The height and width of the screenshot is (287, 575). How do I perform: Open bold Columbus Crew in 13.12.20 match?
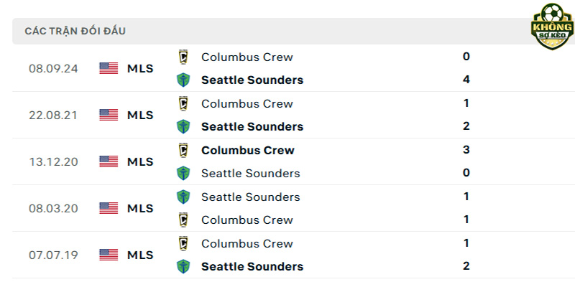(248, 151)
